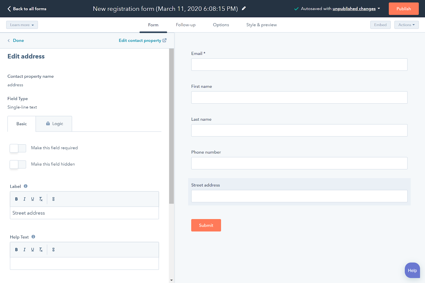Click the Submit button in preview
This screenshot has width=425, height=283.
click(206, 225)
